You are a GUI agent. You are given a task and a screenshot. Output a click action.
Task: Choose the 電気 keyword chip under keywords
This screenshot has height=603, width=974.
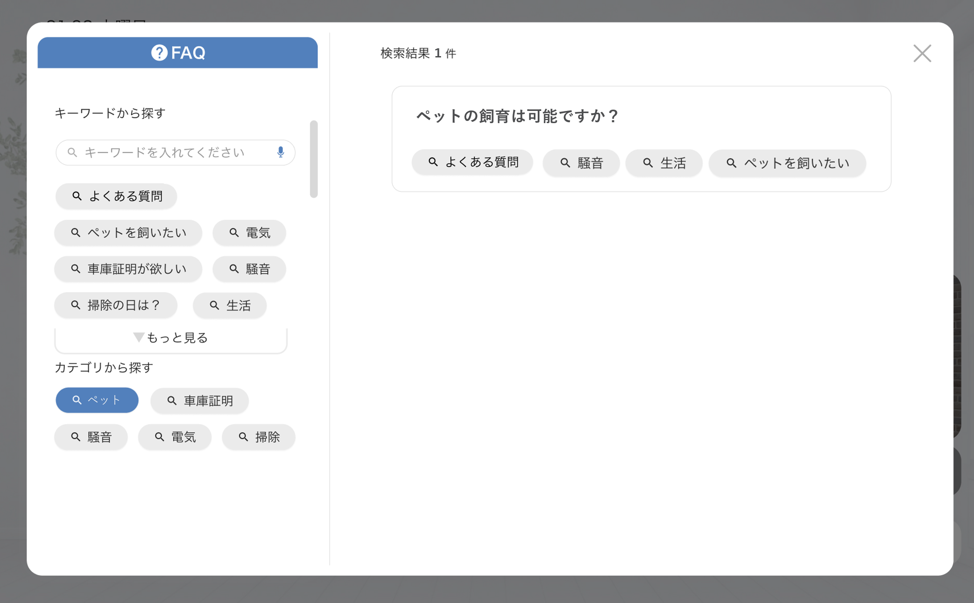249,233
